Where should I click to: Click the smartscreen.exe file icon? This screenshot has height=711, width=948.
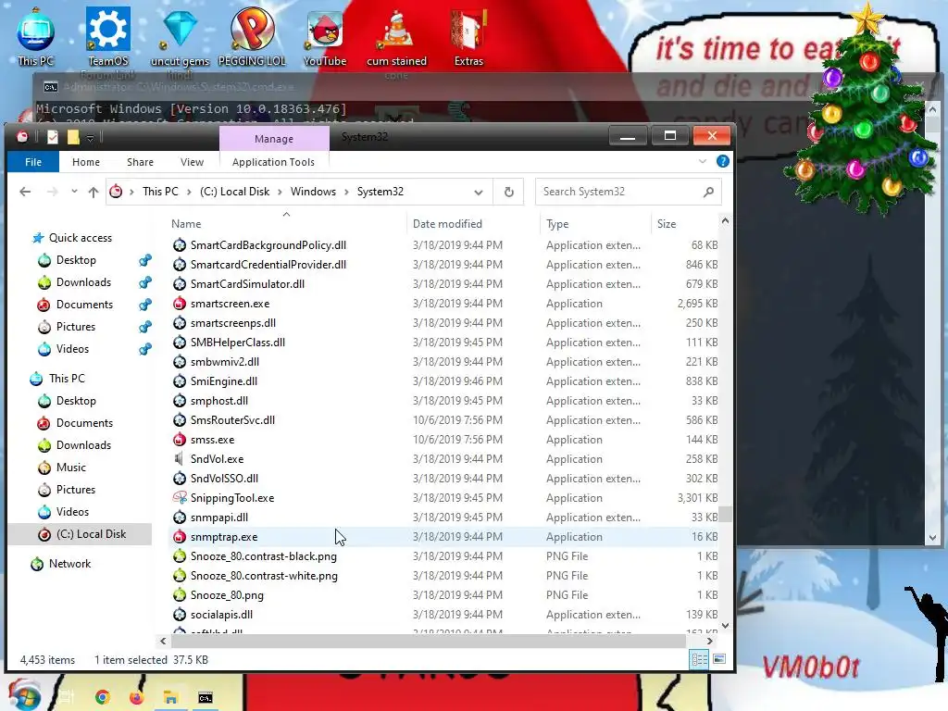(x=179, y=304)
